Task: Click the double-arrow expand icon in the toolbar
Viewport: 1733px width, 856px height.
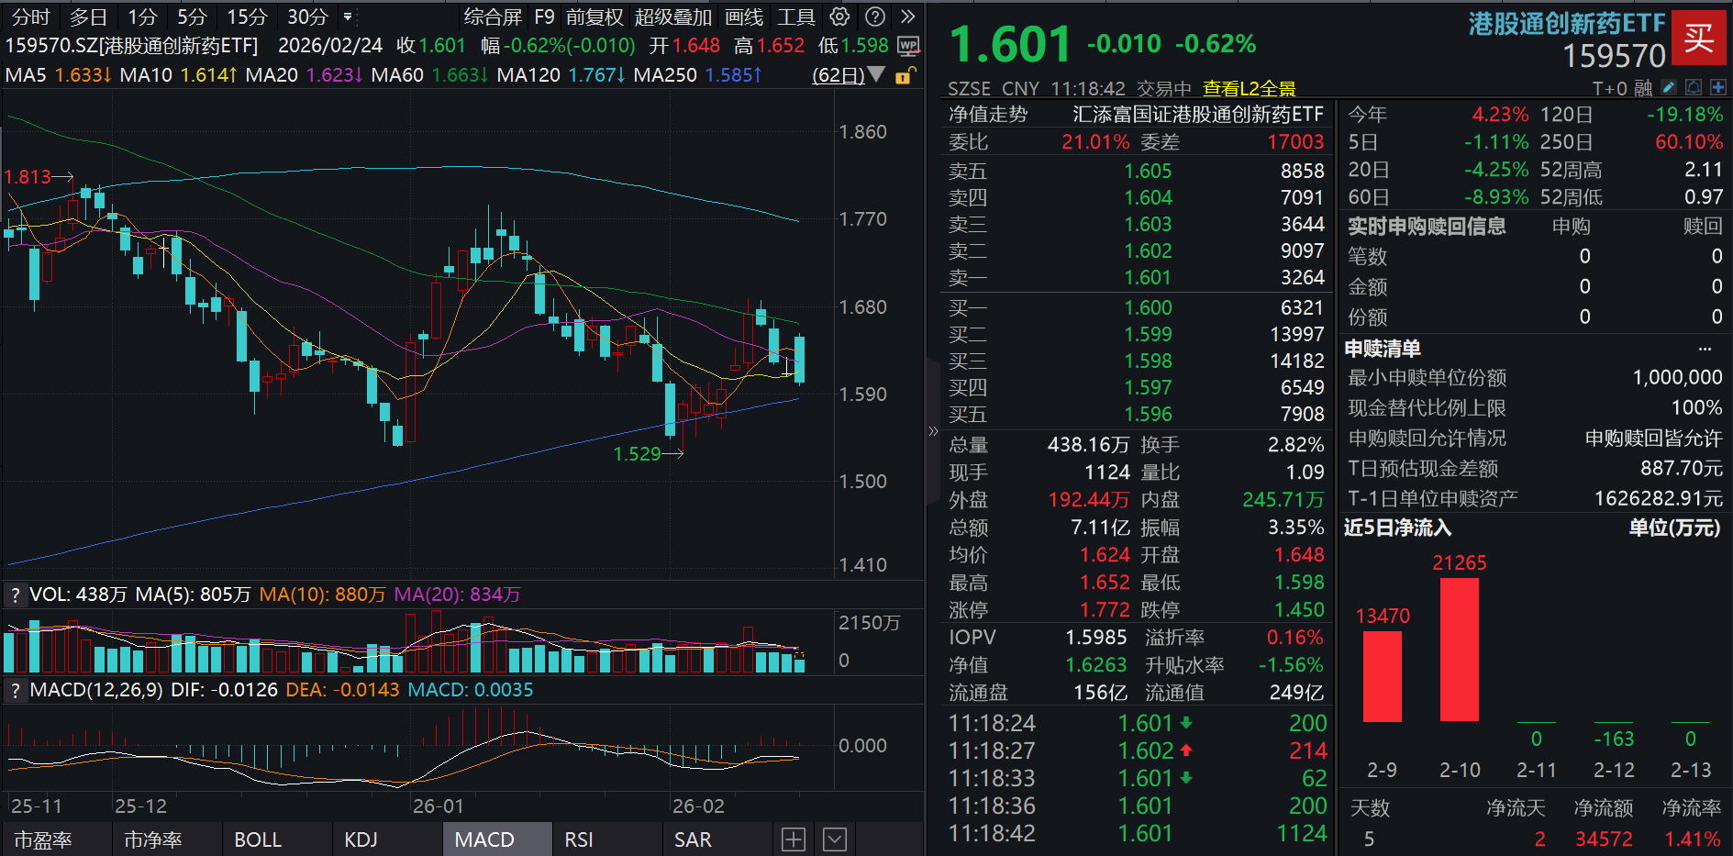Action: tap(906, 16)
